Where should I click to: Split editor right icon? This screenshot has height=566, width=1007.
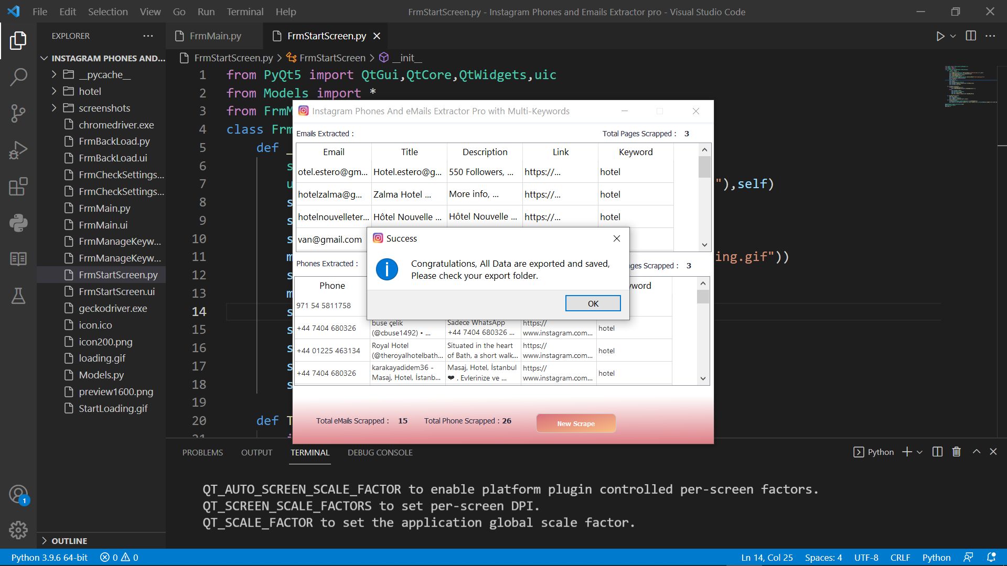971,36
